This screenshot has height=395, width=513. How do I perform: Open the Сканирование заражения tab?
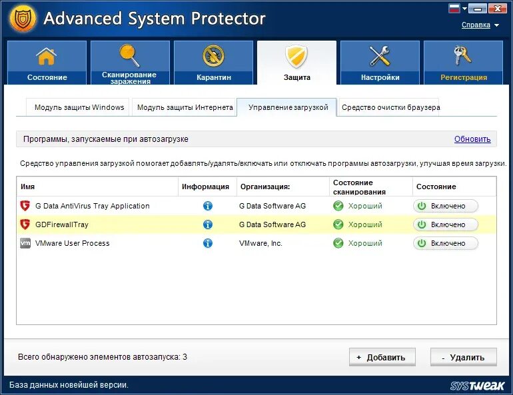coord(130,63)
